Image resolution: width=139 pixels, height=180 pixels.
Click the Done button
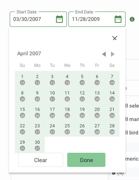pyautogui.click(x=86, y=160)
